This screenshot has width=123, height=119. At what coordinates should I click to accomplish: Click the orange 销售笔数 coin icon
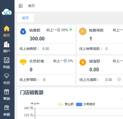(83, 31)
